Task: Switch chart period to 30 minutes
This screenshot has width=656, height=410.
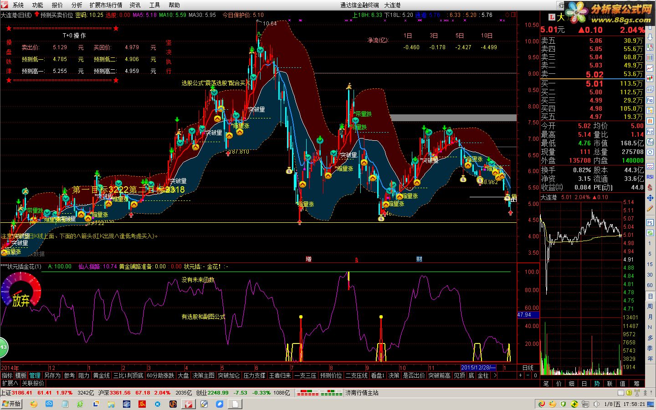Action: (x=650, y=275)
